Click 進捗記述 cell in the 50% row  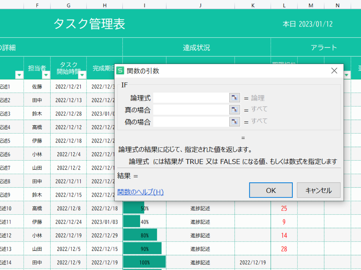200,208
